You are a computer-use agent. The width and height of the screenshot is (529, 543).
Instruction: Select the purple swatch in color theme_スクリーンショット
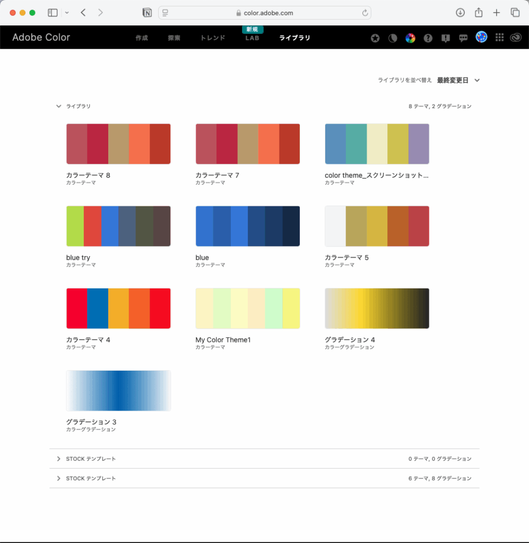pos(419,144)
